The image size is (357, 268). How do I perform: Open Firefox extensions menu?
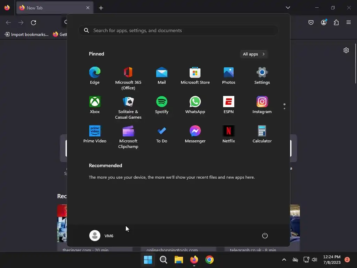[336, 22]
